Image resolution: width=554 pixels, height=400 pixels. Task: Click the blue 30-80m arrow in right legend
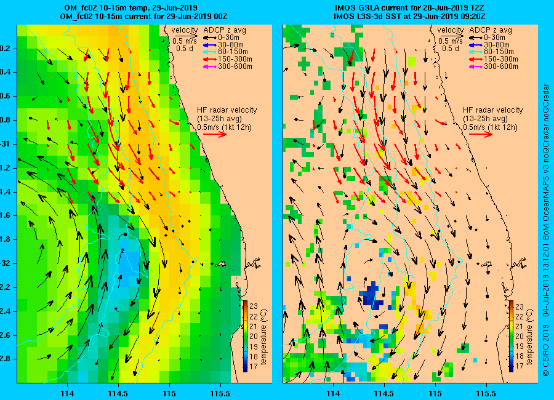tap(475, 45)
